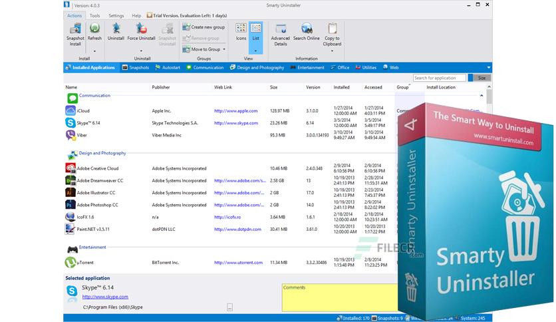Select the Paint.NET v3.5.11 icon
The image size is (556, 322).
tap(70, 229)
